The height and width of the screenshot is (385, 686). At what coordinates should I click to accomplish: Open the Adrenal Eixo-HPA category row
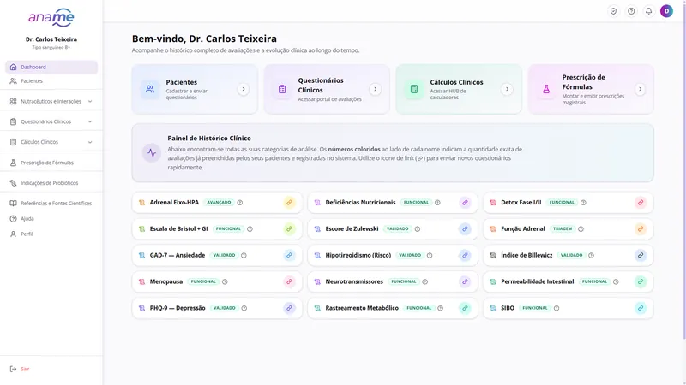[217, 203]
